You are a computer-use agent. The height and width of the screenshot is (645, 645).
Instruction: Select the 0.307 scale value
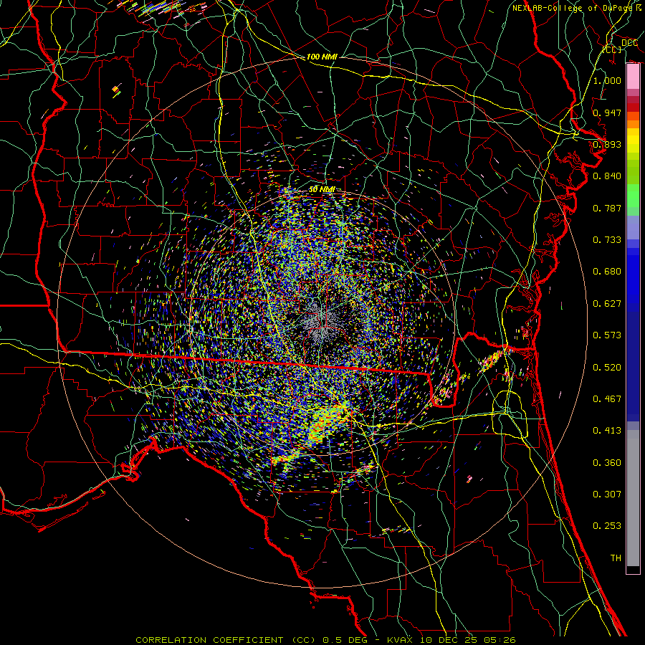point(607,494)
